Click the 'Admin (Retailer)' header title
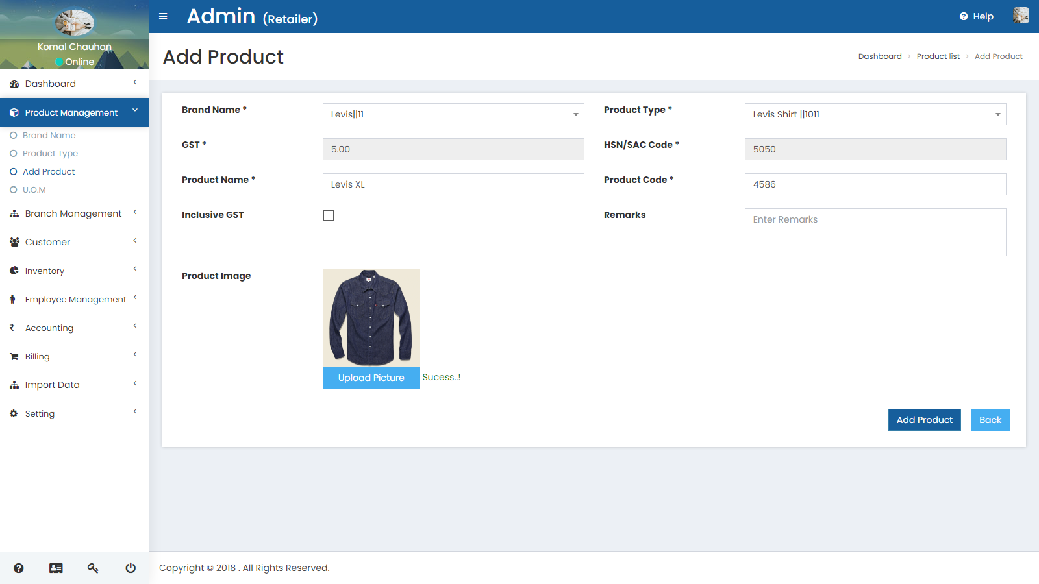 coord(253,16)
